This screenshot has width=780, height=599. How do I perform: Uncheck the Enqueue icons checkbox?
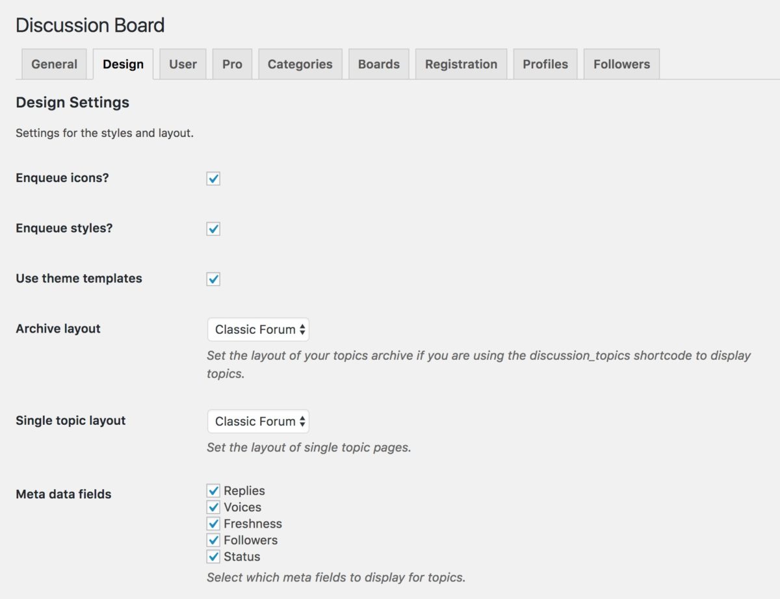coord(213,179)
